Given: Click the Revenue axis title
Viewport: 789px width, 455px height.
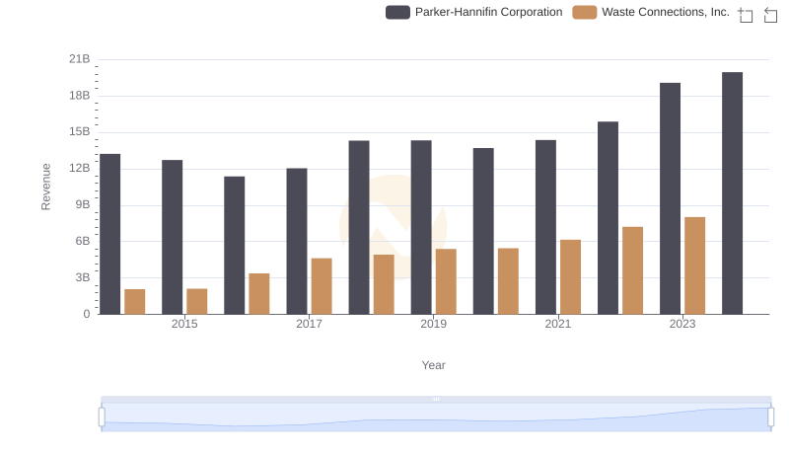Looking at the screenshot, I should pos(45,187).
